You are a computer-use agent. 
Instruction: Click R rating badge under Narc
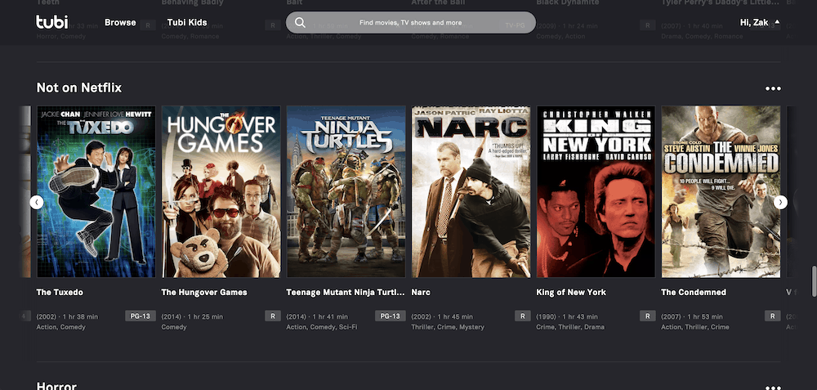click(x=523, y=316)
